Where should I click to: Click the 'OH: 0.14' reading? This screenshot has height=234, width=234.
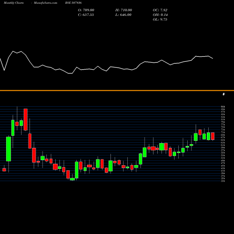click(160, 15)
